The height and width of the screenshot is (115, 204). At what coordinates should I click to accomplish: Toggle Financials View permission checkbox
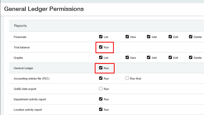(127, 37)
